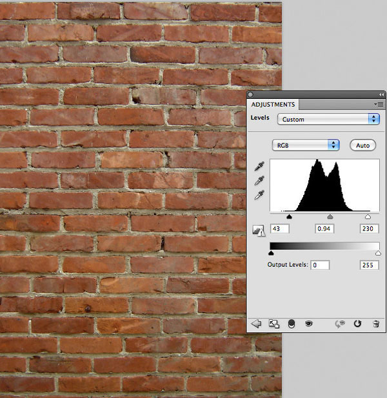Open the Levels preset dropdown showing Custom

(x=328, y=119)
